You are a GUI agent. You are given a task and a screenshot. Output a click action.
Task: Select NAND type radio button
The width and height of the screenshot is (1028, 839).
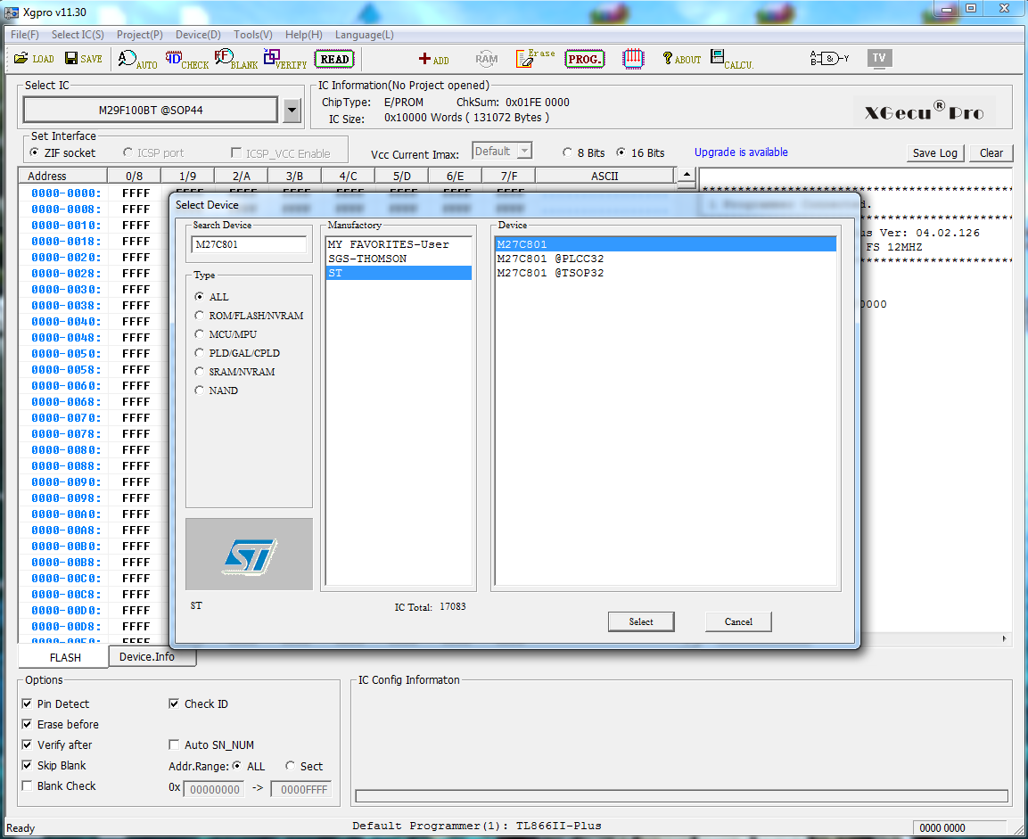coord(200,390)
